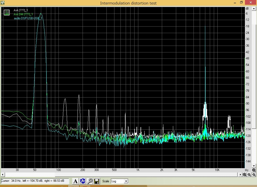Click the font settings 'A' icon
Screen dimensions: 257x187
(x=75, y=181)
